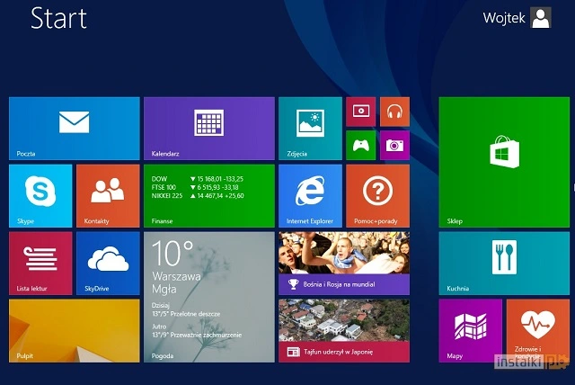Open the Camera small tile
Screen dimensions: 575x385
pyautogui.click(x=394, y=146)
